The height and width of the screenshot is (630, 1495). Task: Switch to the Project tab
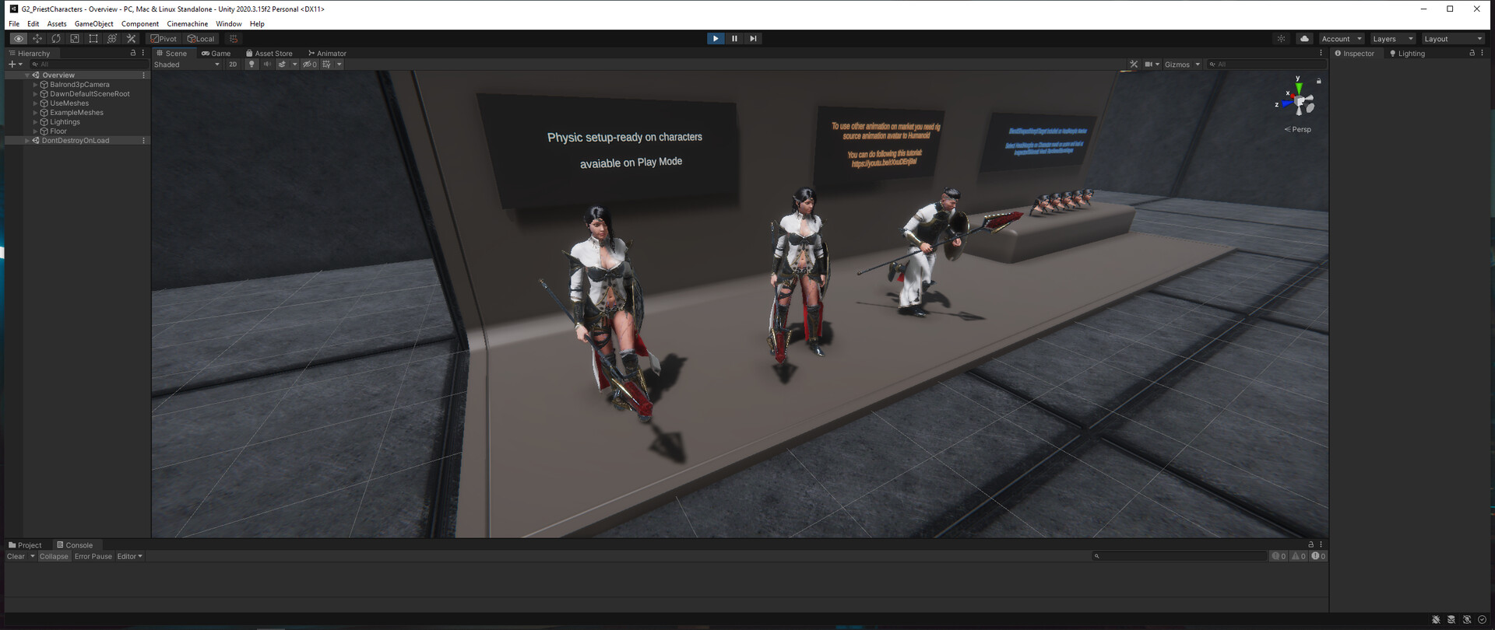pos(25,544)
